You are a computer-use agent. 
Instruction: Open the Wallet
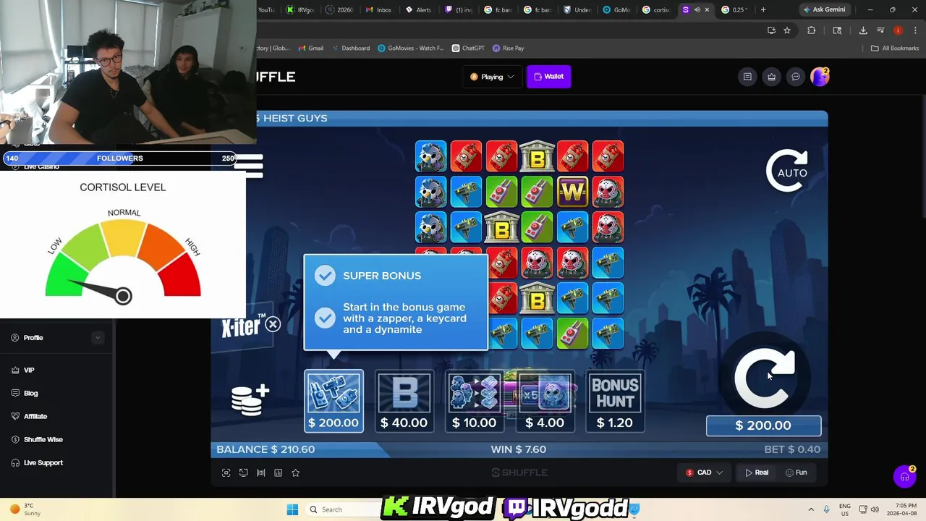[548, 76]
